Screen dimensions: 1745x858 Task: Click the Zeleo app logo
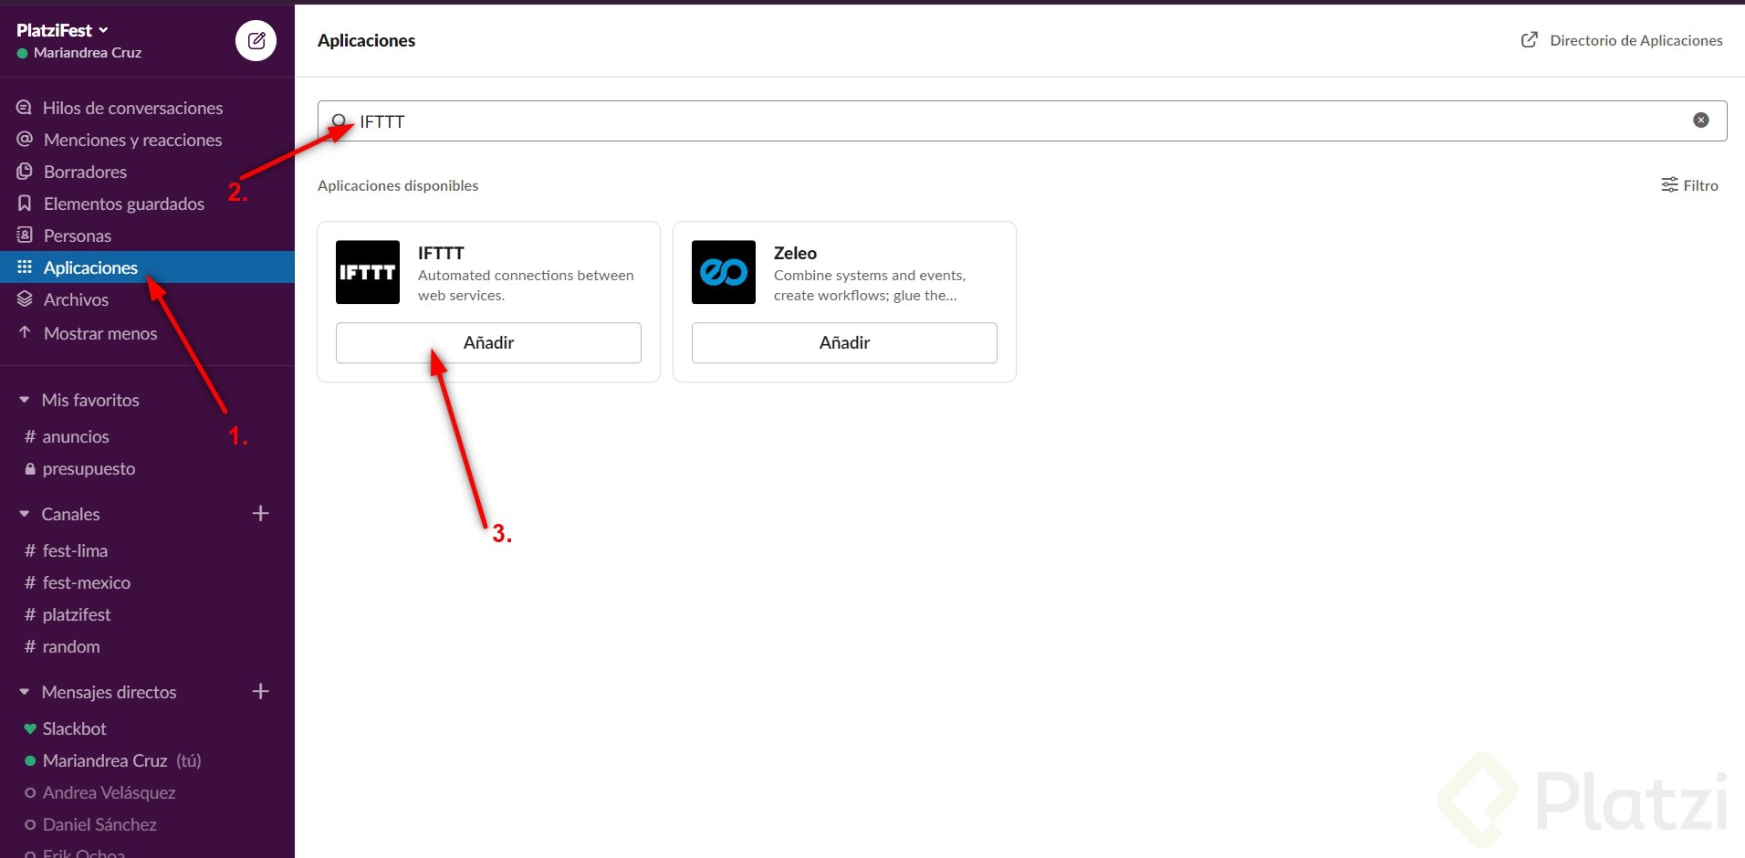point(724,272)
